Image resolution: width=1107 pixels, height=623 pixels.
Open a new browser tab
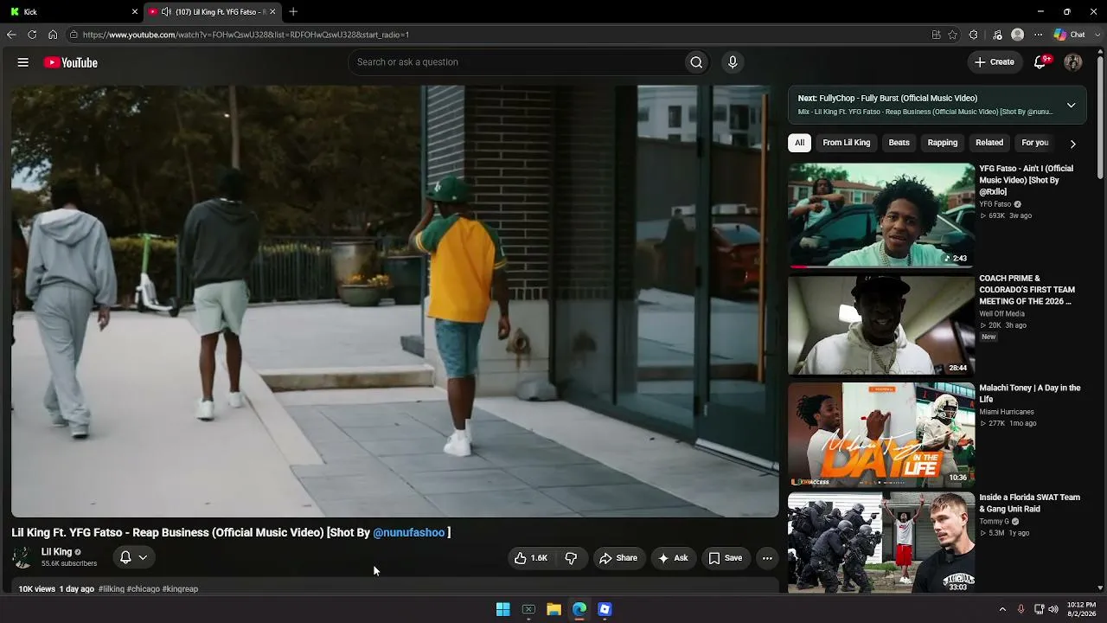pyautogui.click(x=293, y=11)
